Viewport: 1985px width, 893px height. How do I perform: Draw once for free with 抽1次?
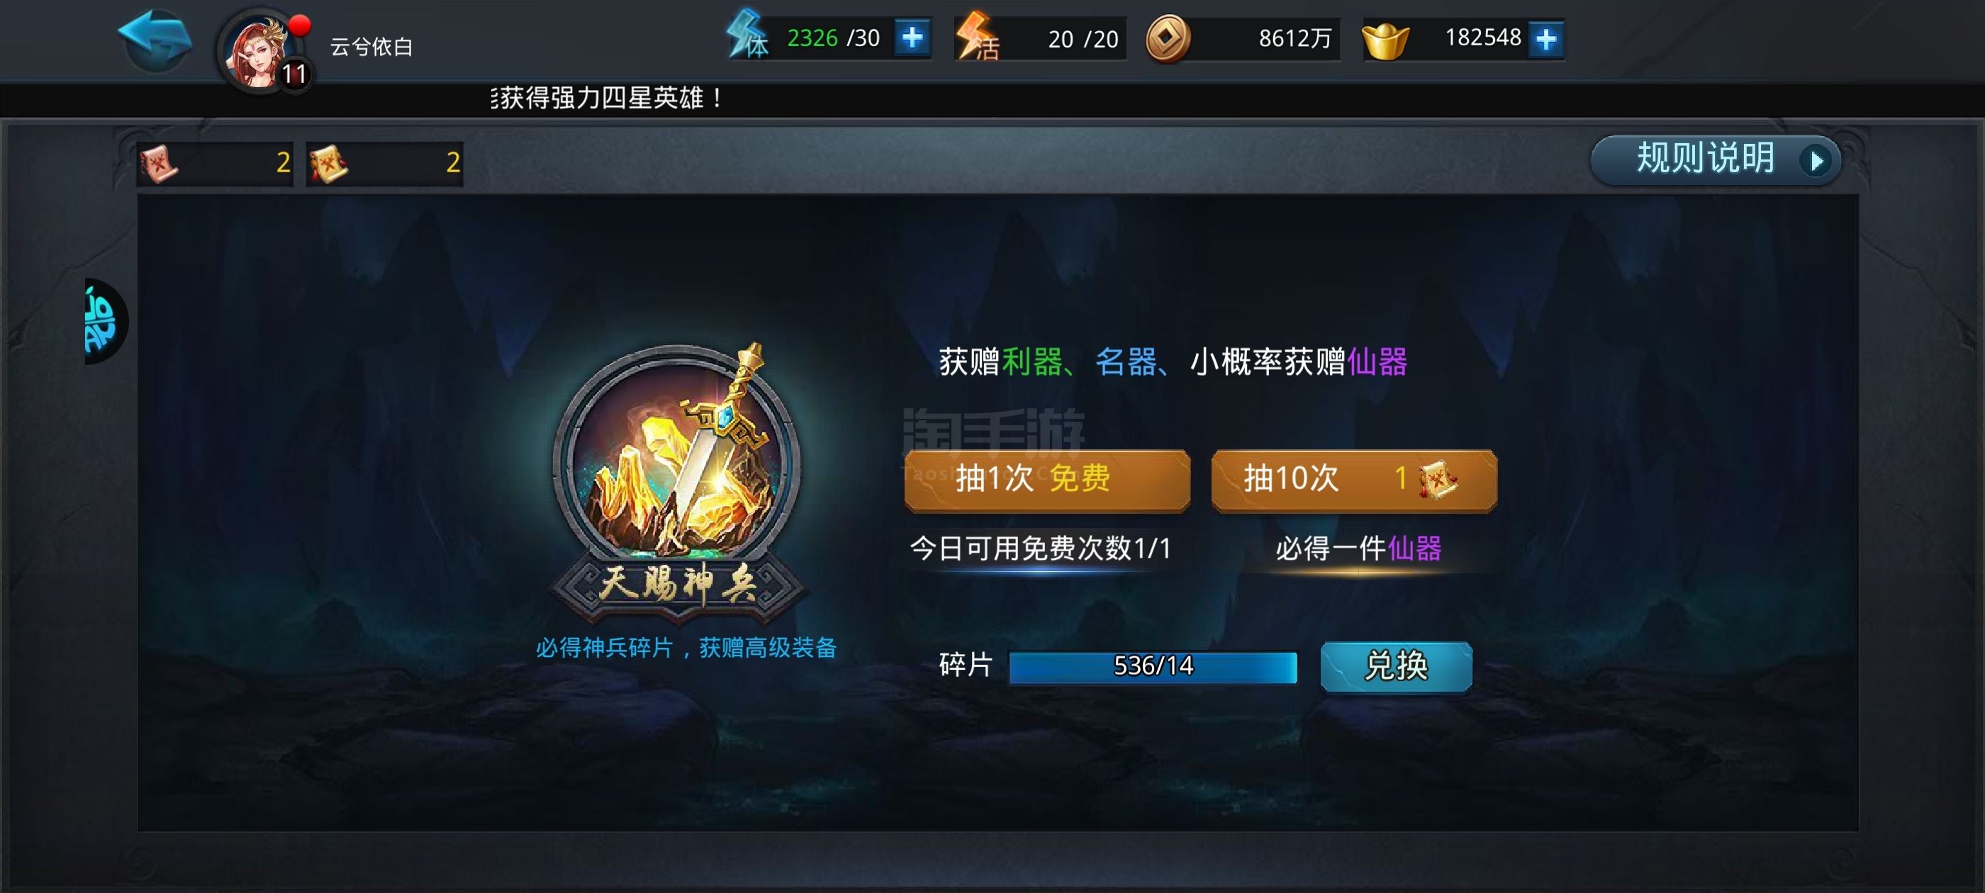[1047, 479]
